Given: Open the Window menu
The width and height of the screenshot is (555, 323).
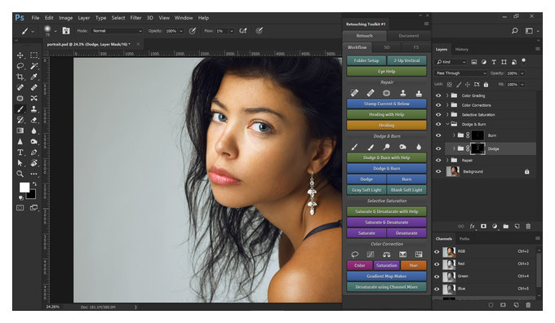Looking at the screenshot, I should (184, 18).
